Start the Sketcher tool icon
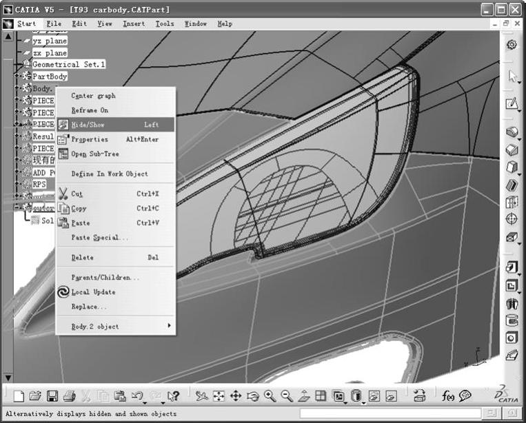The width and height of the screenshot is (526, 423). tap(512, 103)
